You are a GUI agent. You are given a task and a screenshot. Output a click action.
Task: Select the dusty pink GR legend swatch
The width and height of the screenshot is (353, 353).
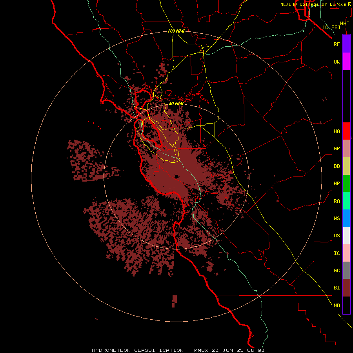346,149
